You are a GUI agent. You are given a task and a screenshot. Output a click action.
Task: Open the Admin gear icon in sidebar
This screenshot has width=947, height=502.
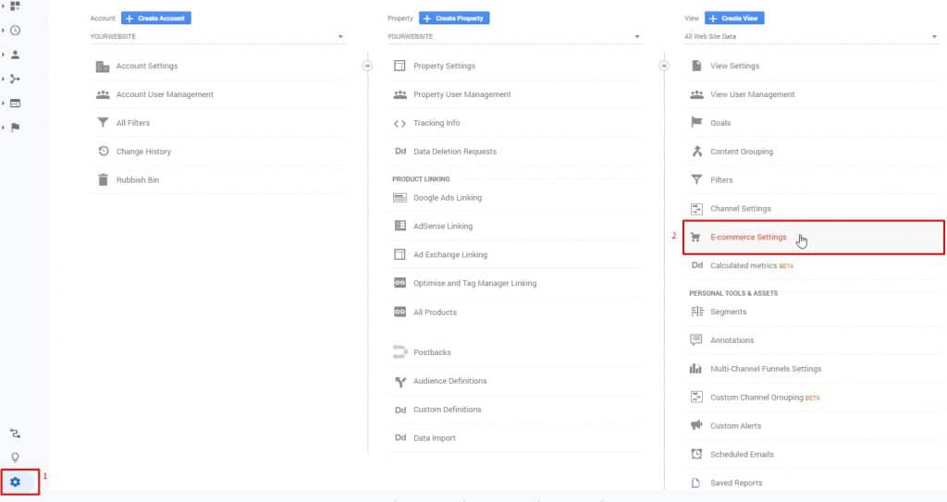pos(15,482)
